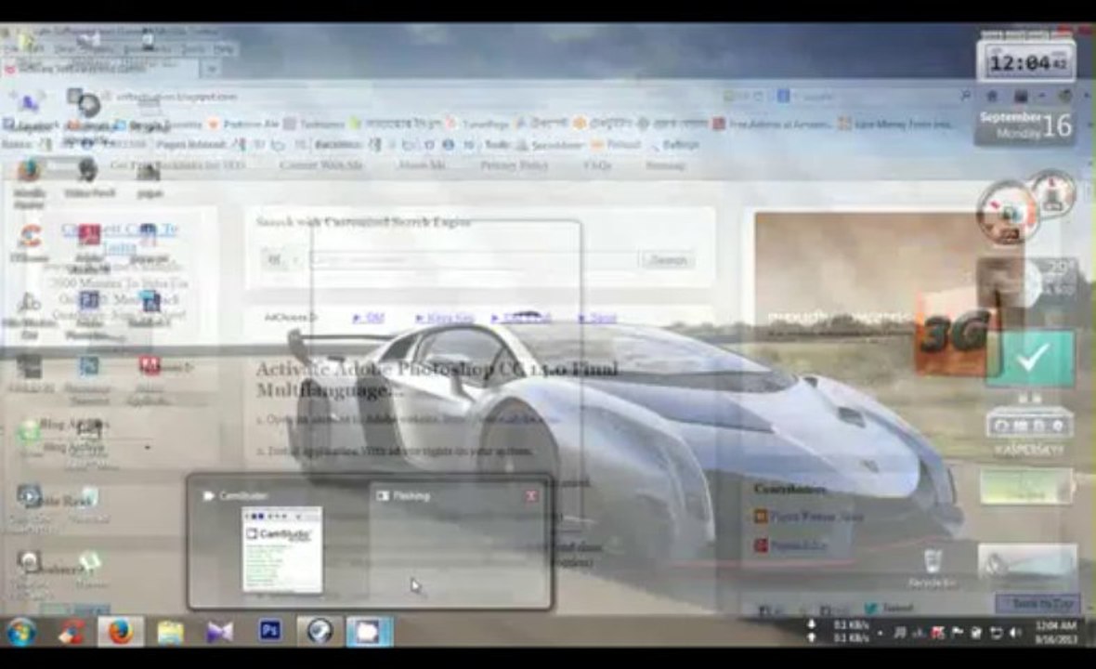Viewport: 1096px width, 669px height.
Task: Open the Mozilla Firefox desktop shortcut
Action: tap(30, 184)
